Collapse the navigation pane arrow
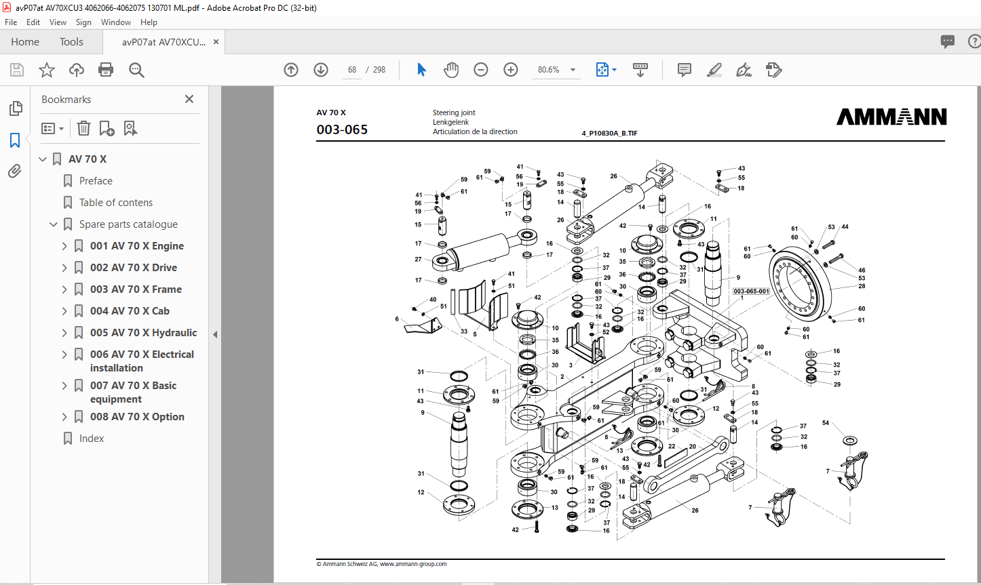This screenshot has width=981, height=585. click(215, 334)
